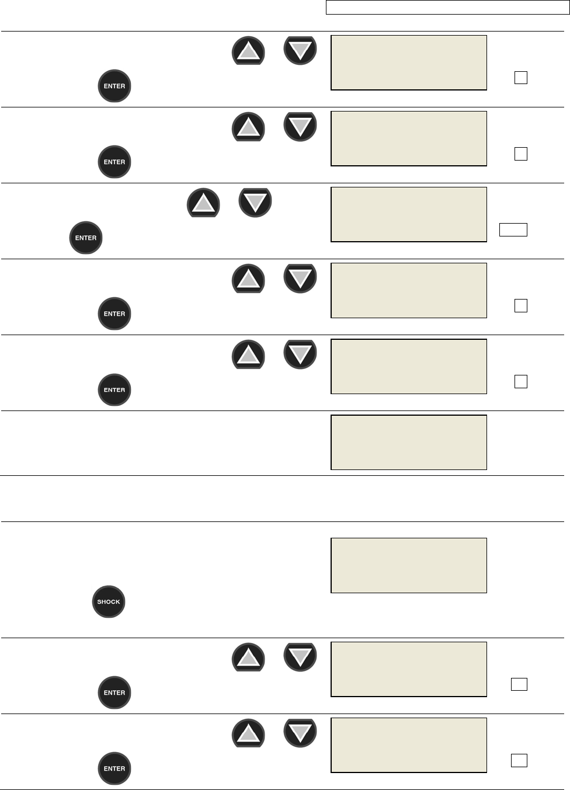Check the box next to the bottom display

point(519,760)
